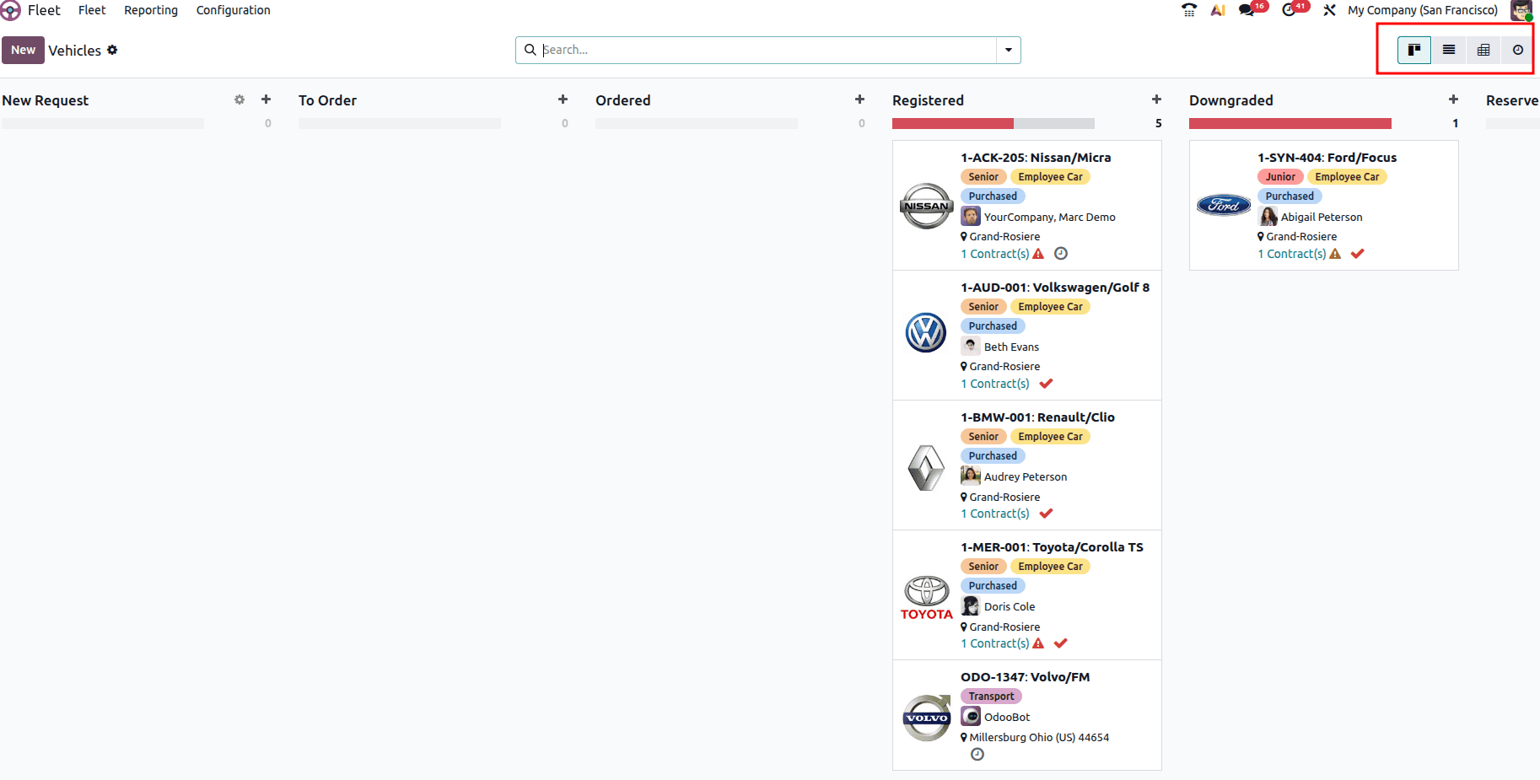
Task: Quick add a vehicle in New Request
Action: [267, 100]
